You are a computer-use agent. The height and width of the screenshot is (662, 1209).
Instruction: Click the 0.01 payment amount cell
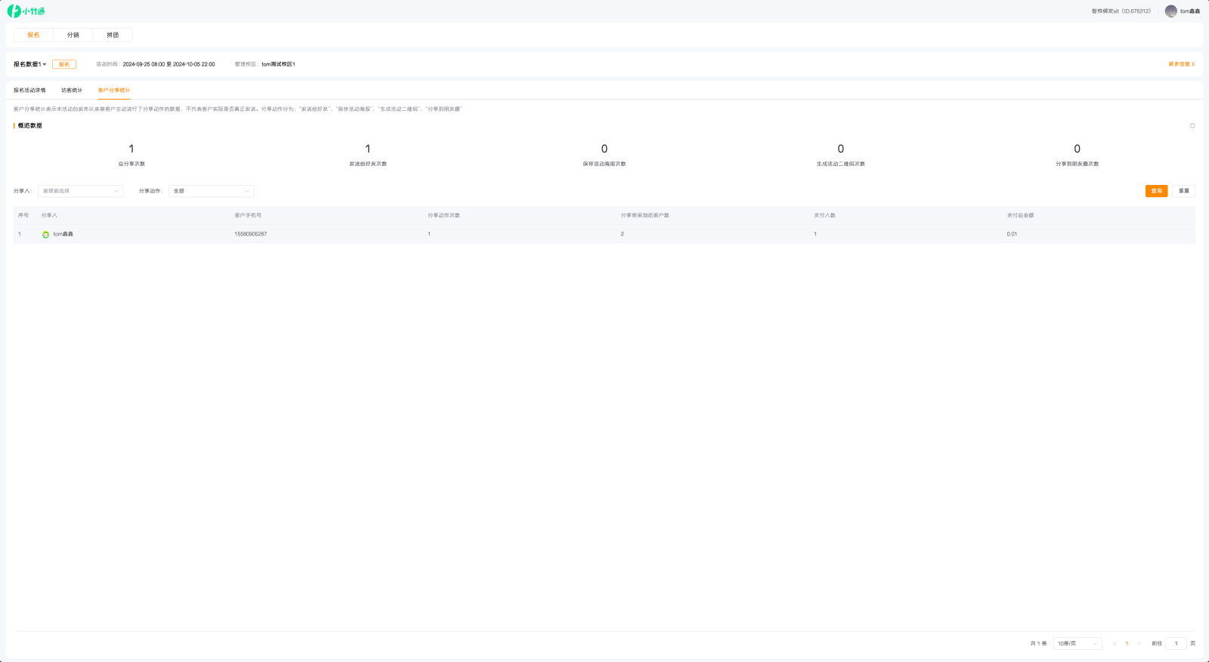(x=1012, y=234)
